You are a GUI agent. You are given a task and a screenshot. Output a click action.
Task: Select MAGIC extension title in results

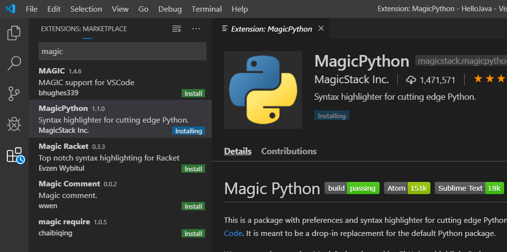tap(52, 71)
